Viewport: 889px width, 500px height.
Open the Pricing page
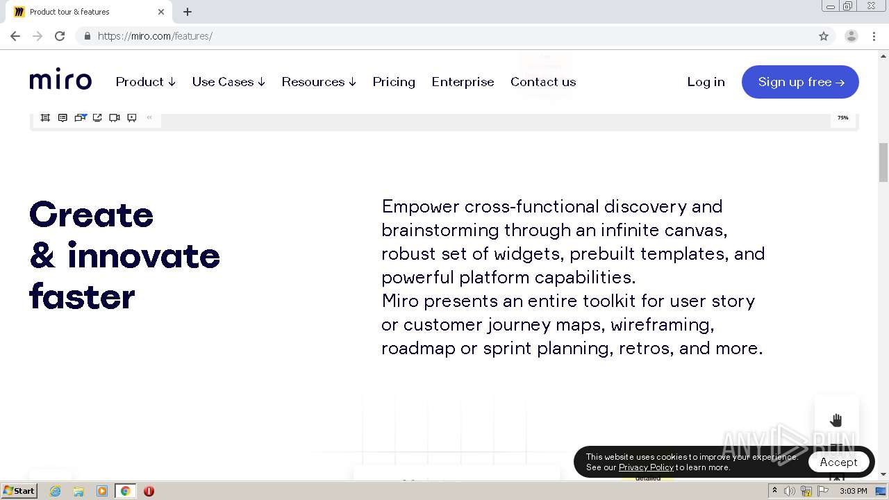pyautogui.click(x=394, y=82)
